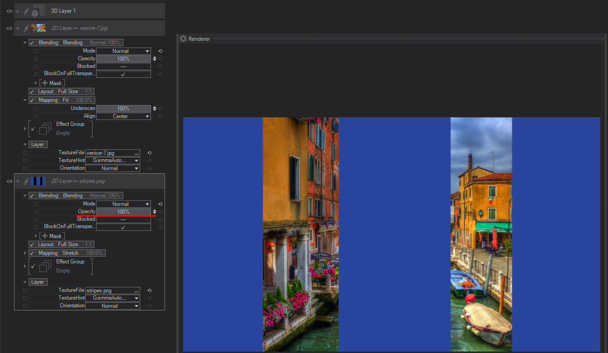Click the Effect Group icon in stripes.png layer
Viewport: 608px width, 353px height.
[45, 267]
